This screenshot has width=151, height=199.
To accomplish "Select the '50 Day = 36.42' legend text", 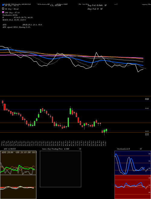I will coord(12,9).
